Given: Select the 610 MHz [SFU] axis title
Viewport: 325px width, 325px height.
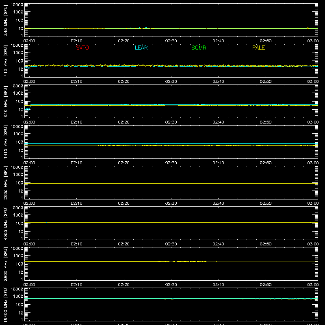Looking at the screenshot, I should point(5,101).
